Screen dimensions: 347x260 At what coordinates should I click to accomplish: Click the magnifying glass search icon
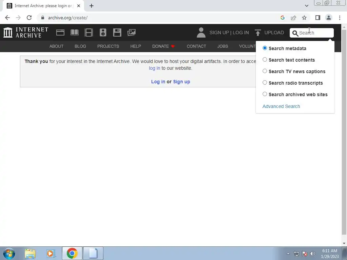295,33
